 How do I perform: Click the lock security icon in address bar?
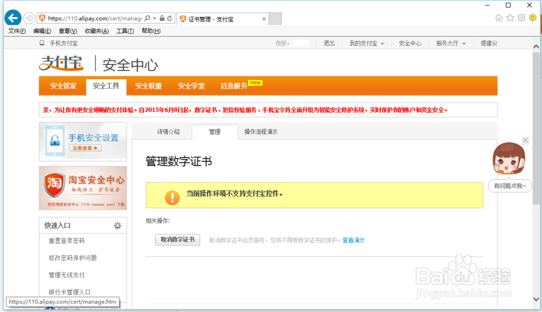click(x=162, y=18)
